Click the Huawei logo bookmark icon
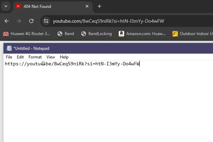Viewport: 213px width, 142px height. pyautogui.click(x=6, y=34)
